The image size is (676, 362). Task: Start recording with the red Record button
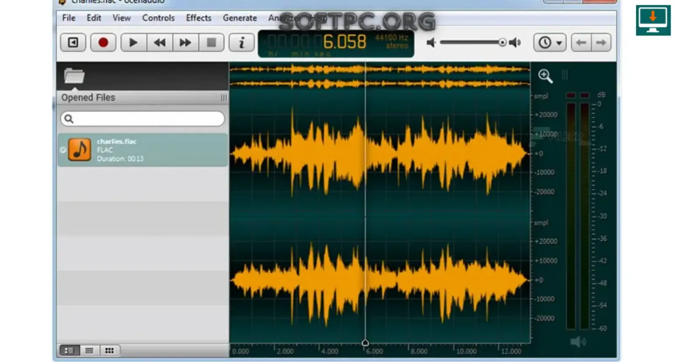pyautogui.click(x=103, y=43)
